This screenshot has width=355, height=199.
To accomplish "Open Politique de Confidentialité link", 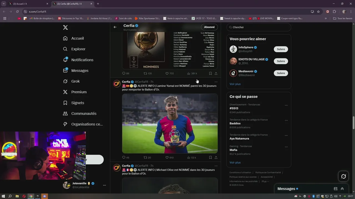I will coord(268,172).
